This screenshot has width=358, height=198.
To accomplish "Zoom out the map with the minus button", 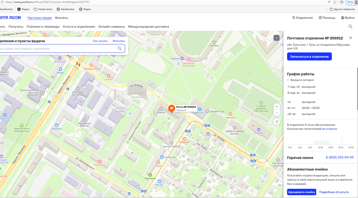I will point(277,113).
